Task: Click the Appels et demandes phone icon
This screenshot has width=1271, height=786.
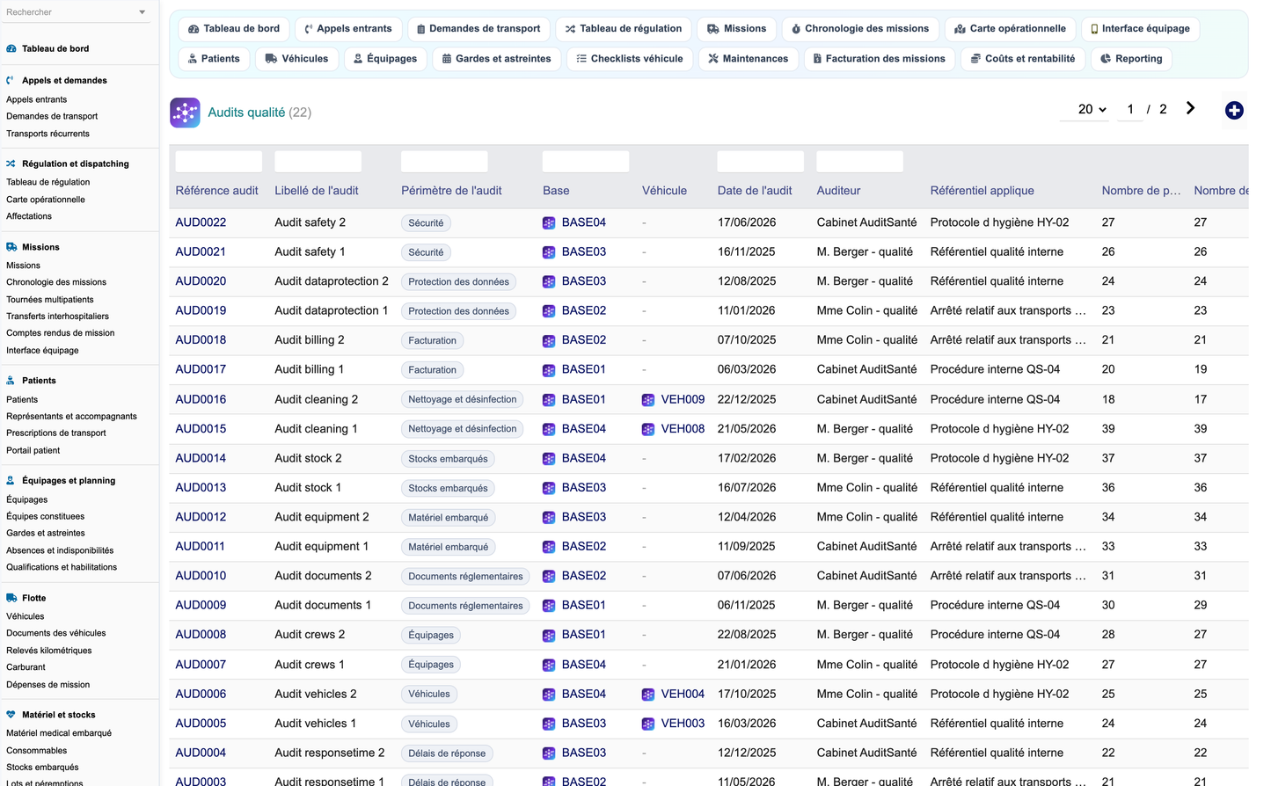Action: click(x=11, y=80)
